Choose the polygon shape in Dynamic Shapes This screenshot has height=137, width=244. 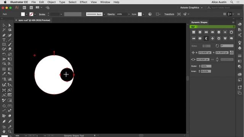[219, 32]
